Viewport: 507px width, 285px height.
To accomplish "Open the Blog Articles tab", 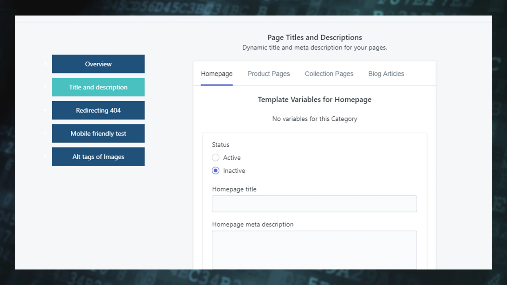I will pyautogui.click(x=386, y=74).
